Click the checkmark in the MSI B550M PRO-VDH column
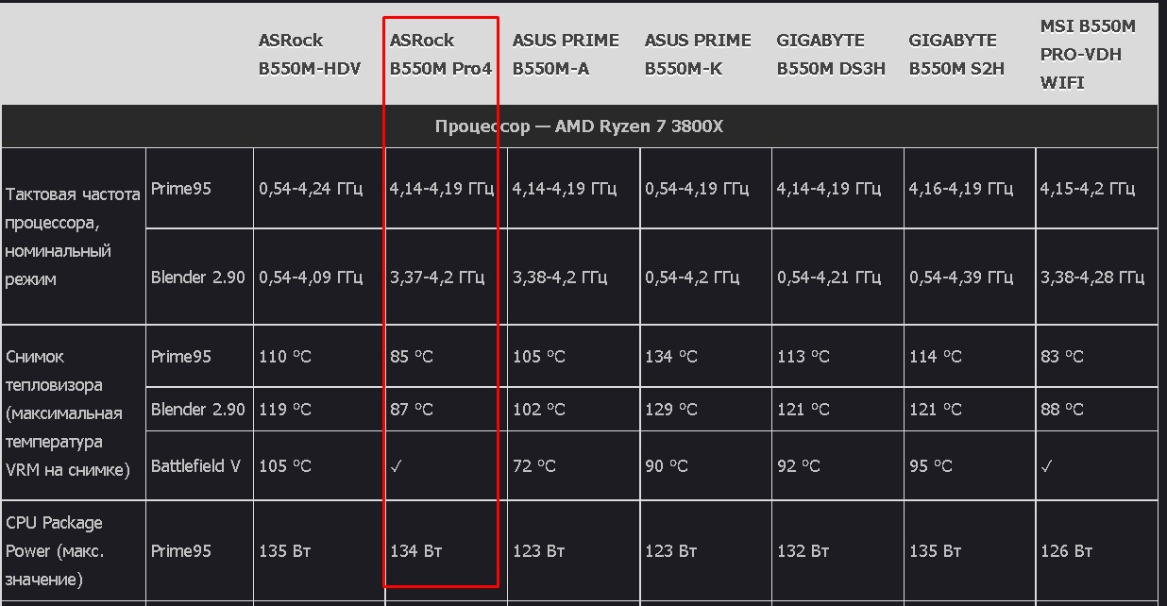The width and height of the screenshot is (1167, 606). click(1046, 466)
